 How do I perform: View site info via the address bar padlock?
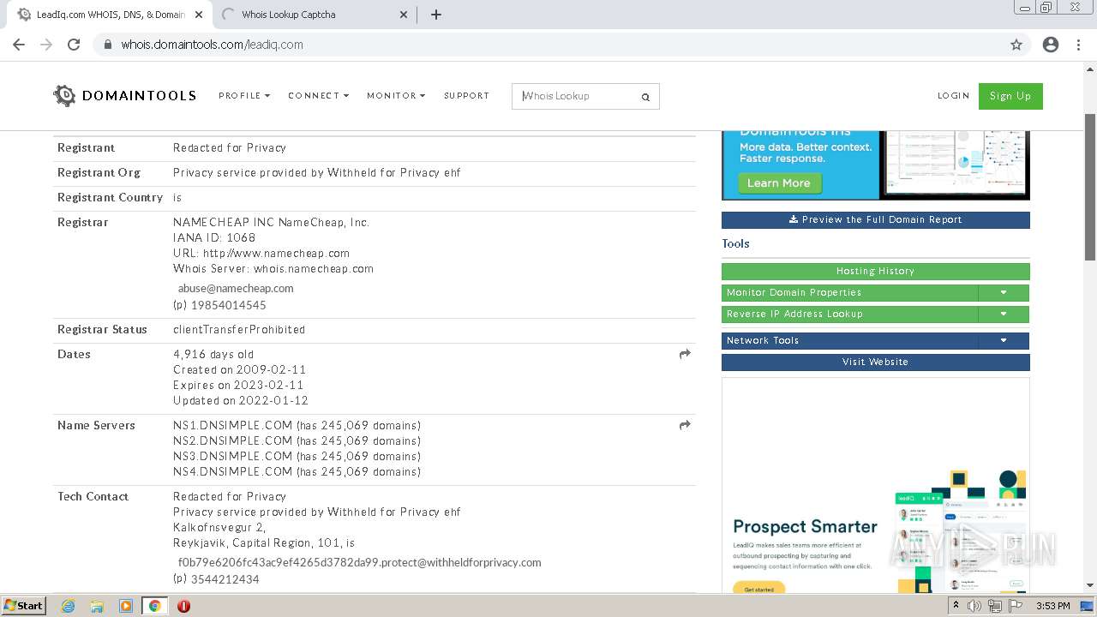(x=108, y=45)
